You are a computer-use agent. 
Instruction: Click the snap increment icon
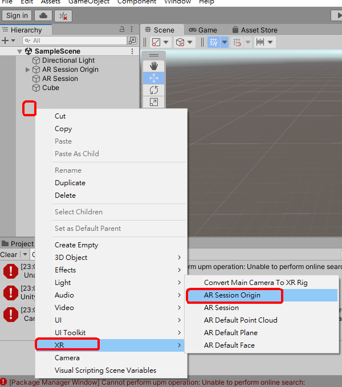coord(260,42)
